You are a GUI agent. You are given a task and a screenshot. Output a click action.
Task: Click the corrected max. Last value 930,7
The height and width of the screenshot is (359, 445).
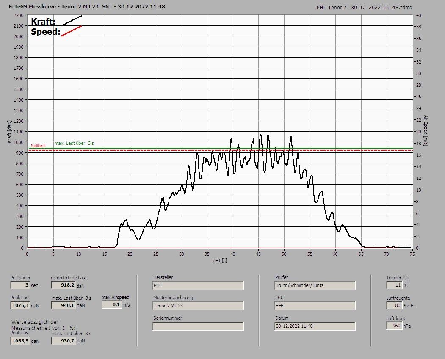pos(63,341)
